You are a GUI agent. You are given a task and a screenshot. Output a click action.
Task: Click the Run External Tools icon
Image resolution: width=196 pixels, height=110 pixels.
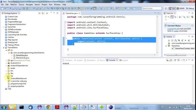pyautogui.click(x=63, y=8)
